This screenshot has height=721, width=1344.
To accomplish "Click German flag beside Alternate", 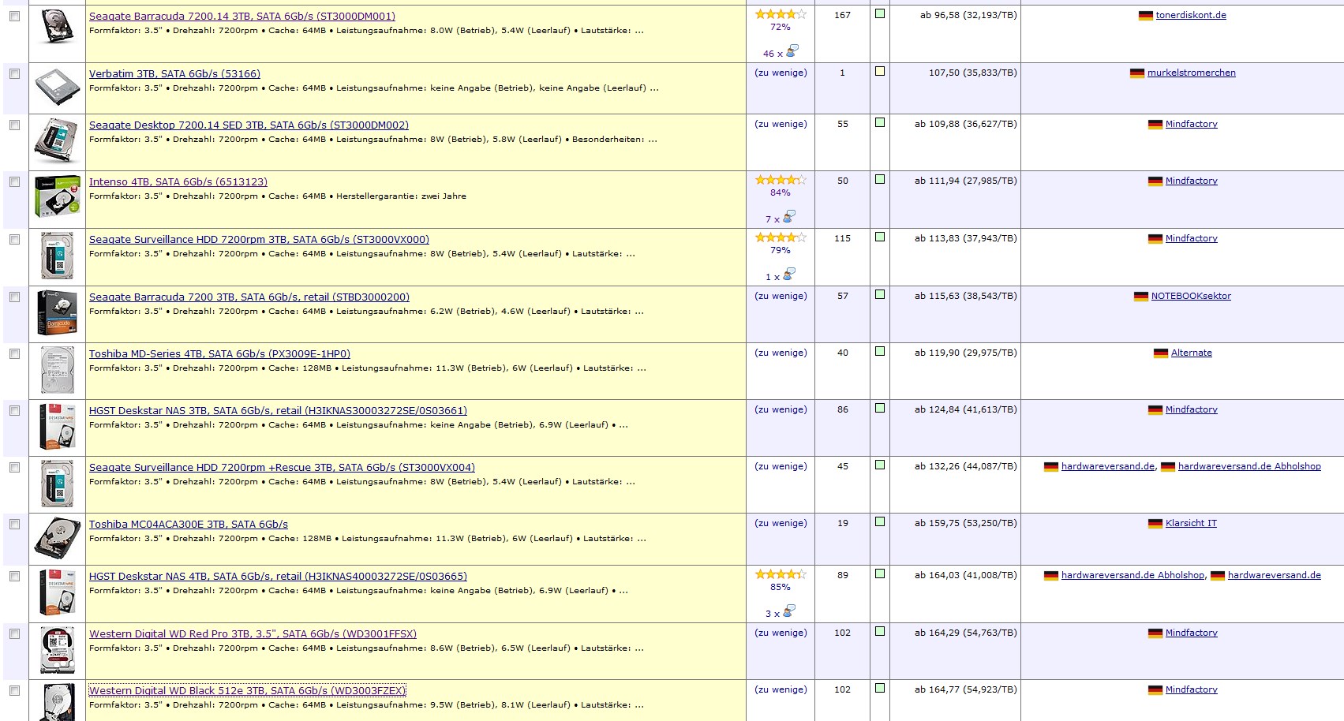I will coord(1160,353).
